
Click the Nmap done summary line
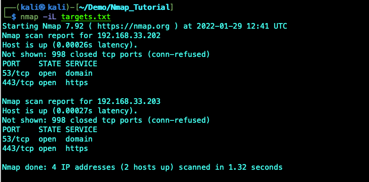[142, 167]
